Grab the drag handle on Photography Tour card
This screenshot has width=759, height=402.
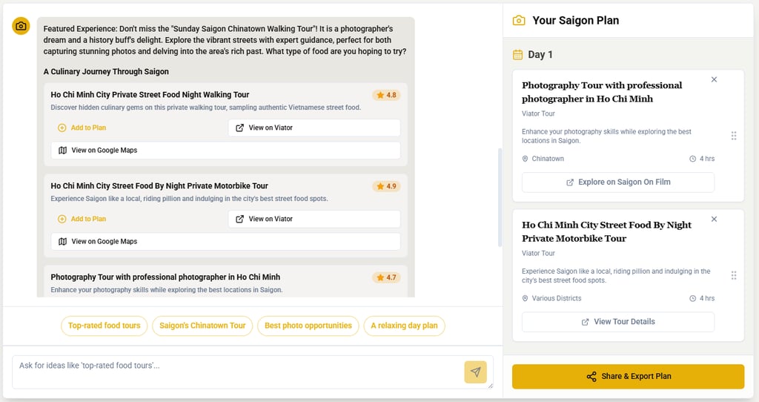click(x=734, y=136)
